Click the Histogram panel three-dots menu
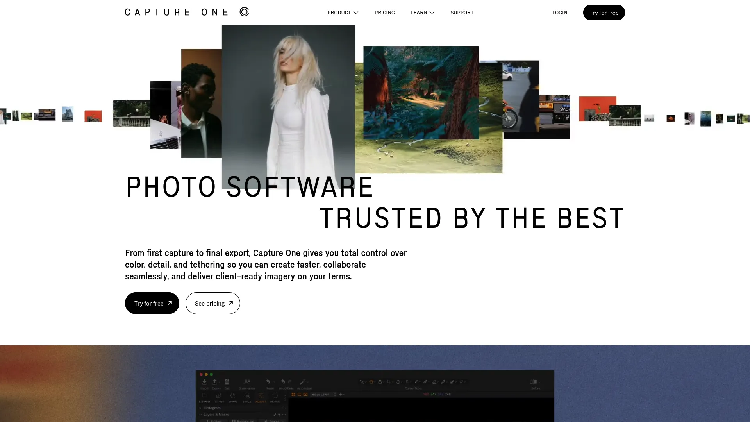 click(284, 408)
